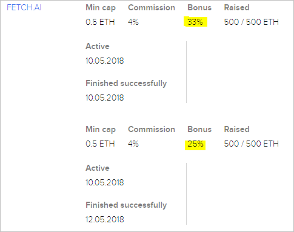This screenshot has height=232, width=294.
Task: Click the second Bonus column header
Action: tap(199, 129)
